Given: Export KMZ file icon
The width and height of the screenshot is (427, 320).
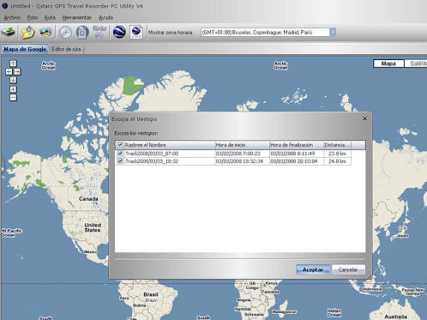Looking at the screenshot, I should (136, 32).
